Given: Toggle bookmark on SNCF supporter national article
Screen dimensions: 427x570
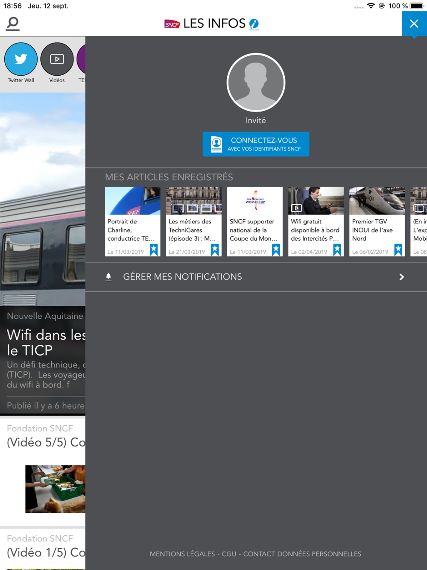Looking at the screenshot, I should click(276, 250).
